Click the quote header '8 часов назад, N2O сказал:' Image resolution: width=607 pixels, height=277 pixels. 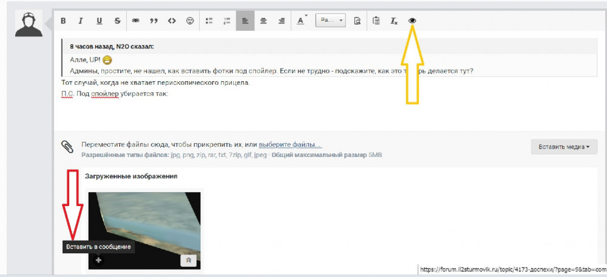click(x=112, y=46)
